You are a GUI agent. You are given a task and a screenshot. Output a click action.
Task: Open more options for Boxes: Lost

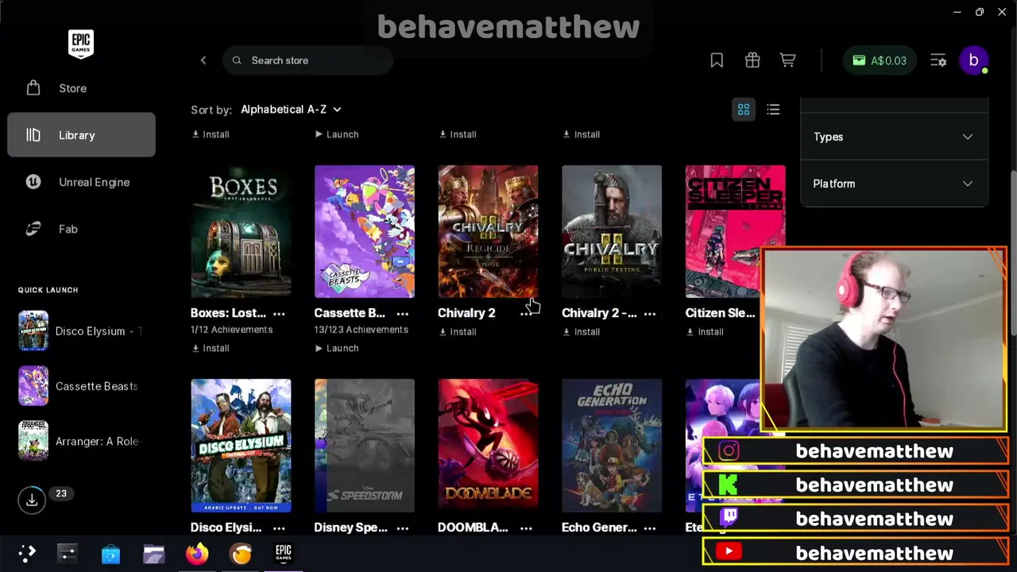pos(279,313)
